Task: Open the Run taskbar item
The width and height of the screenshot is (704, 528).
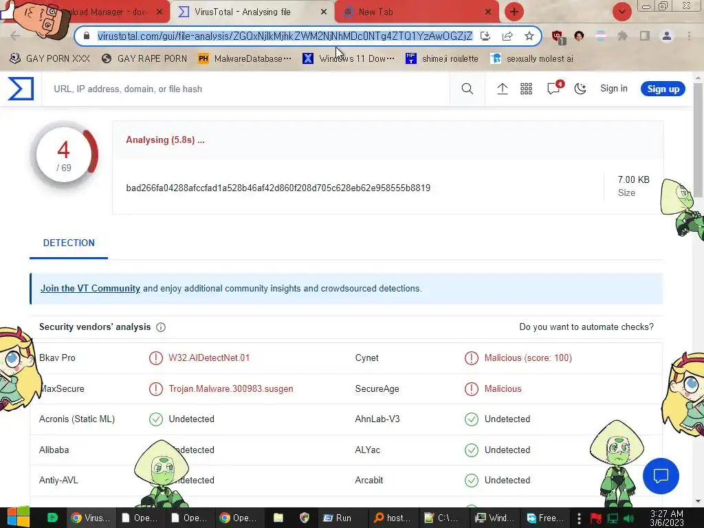Action: [x=338, y=518]
